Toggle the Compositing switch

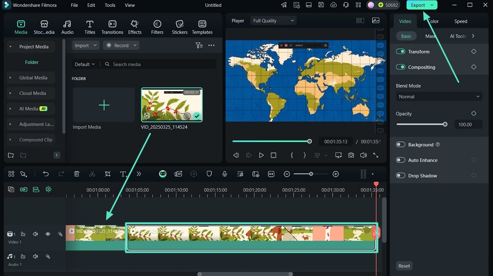tap(400, 67)
